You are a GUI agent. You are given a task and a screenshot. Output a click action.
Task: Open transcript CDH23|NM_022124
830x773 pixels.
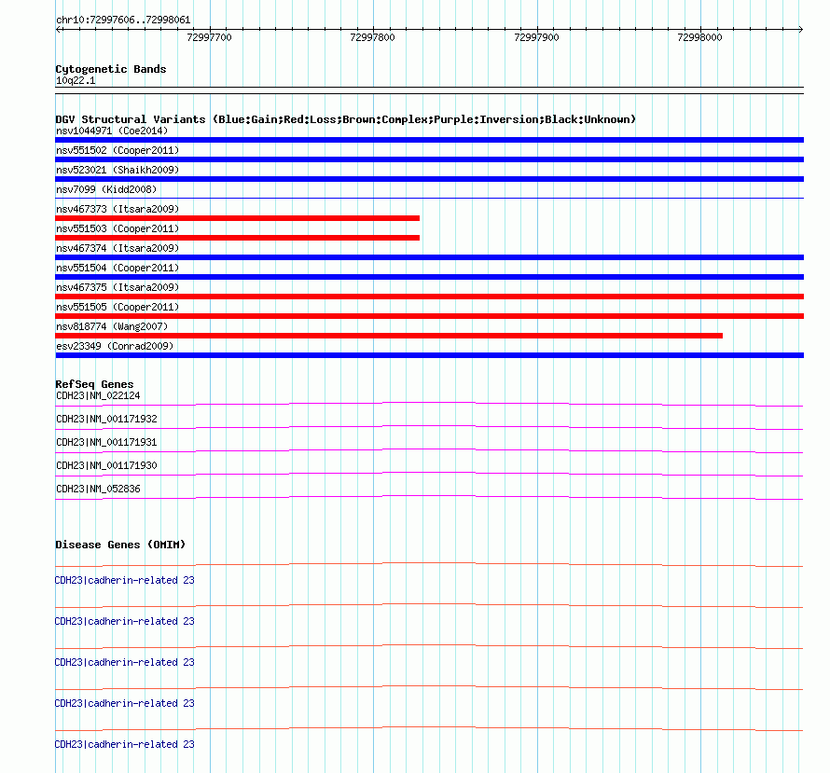[98, 395]
